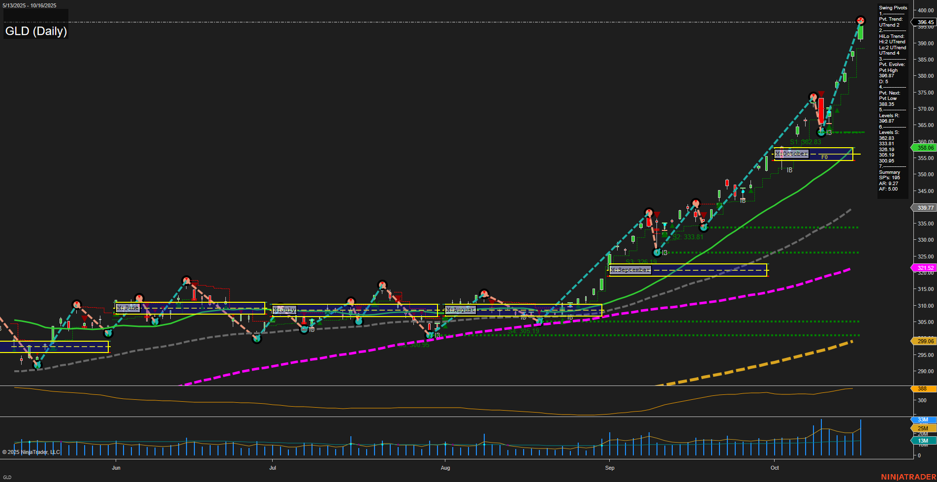Select the gold 299.06 price marker
Image resolution: width=937 pixels, height=482 pixels.
point(925,341)
